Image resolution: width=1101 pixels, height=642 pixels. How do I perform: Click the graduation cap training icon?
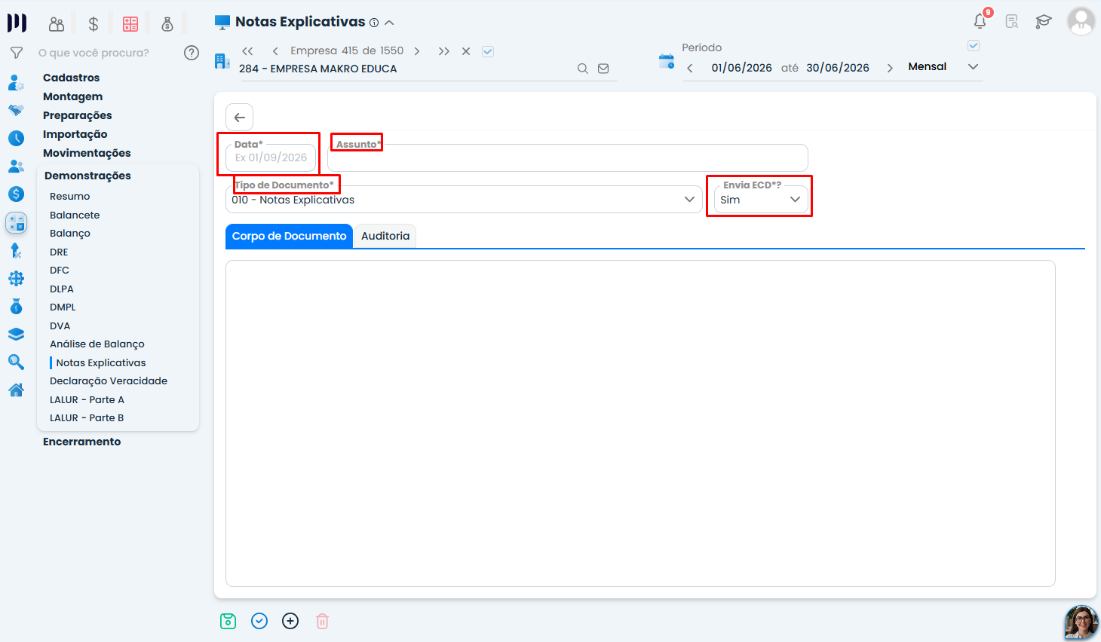(x=1044, y=22)
